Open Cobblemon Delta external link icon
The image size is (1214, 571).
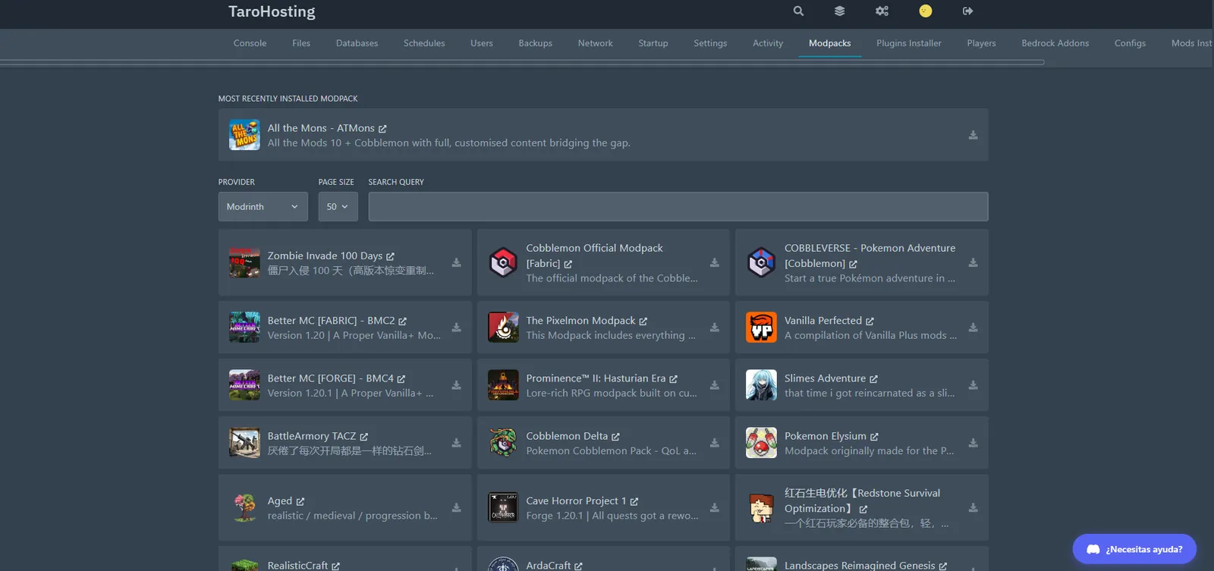(x=615, y=437)
